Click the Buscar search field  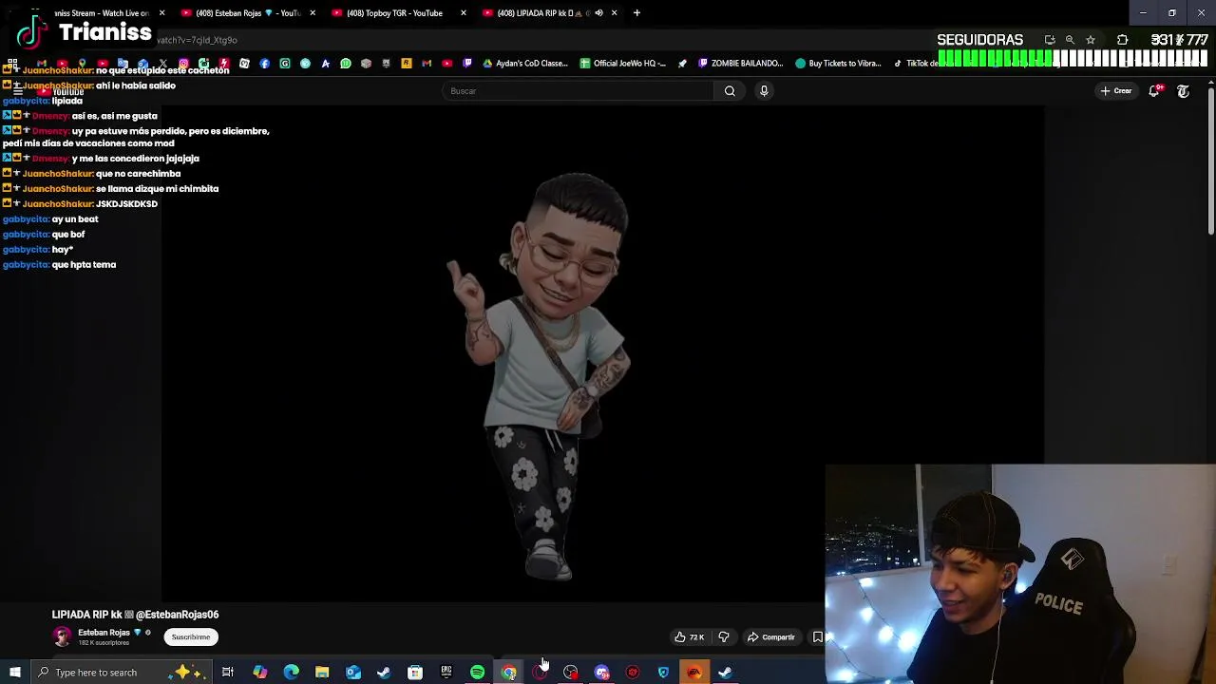[578, 91]
